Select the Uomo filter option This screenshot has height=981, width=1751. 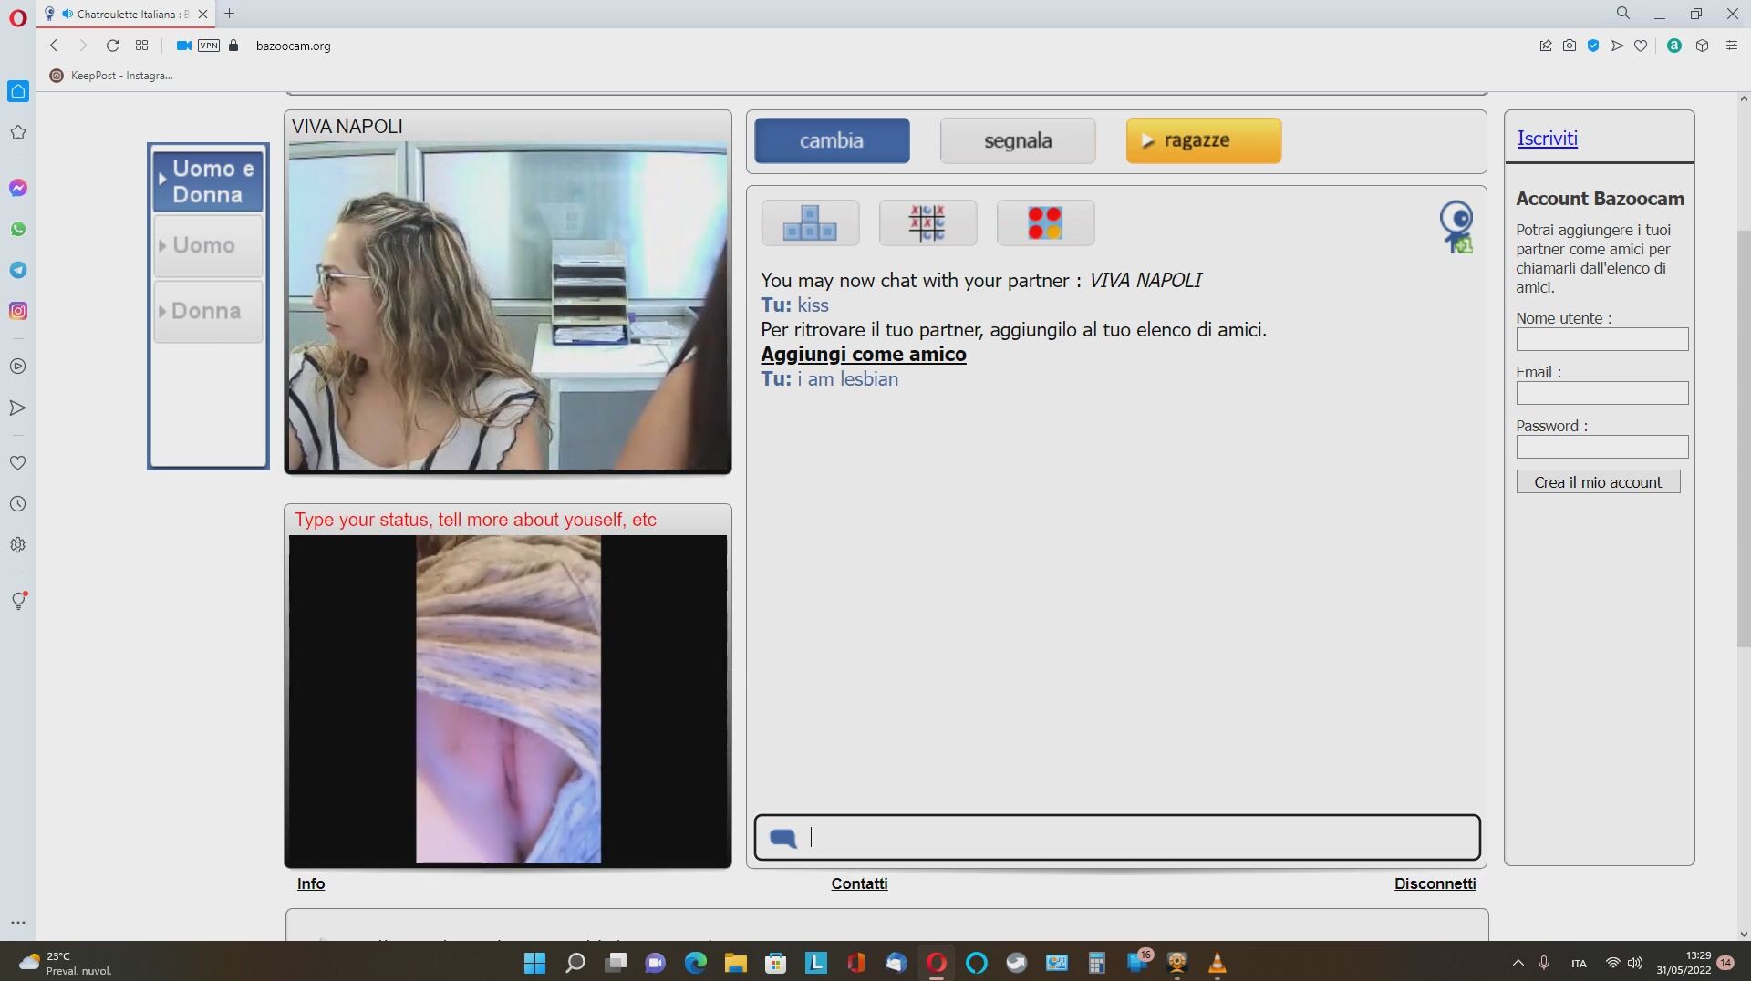[x=208, y=245]
